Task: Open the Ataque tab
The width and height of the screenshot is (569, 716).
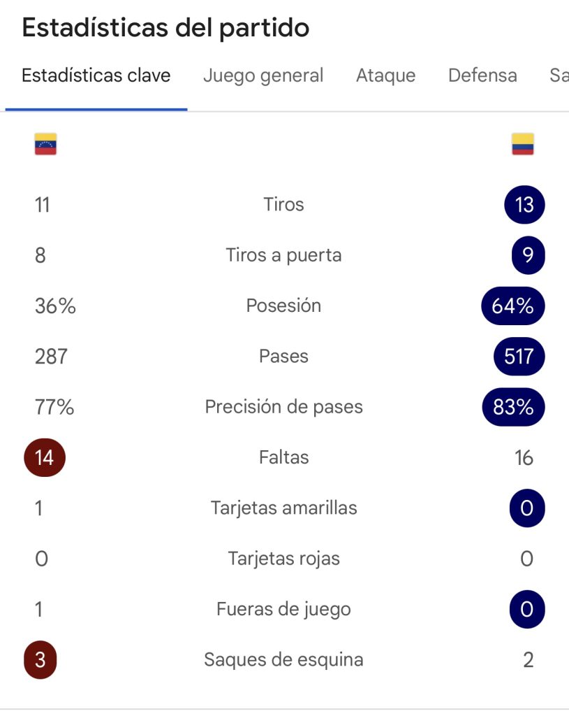Action: (x=385, y=76)
